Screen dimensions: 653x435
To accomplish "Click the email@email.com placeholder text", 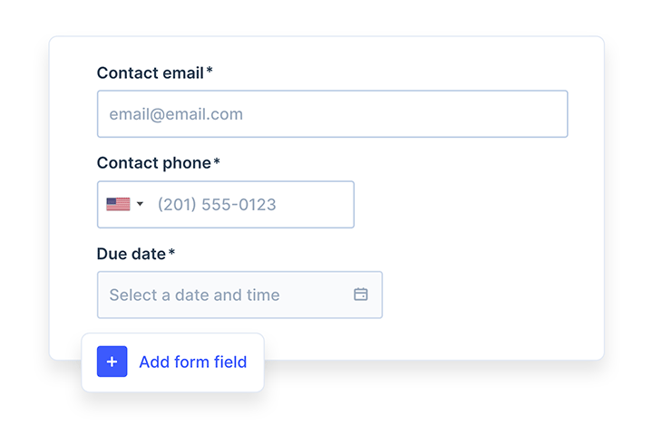I will (176, 114).
